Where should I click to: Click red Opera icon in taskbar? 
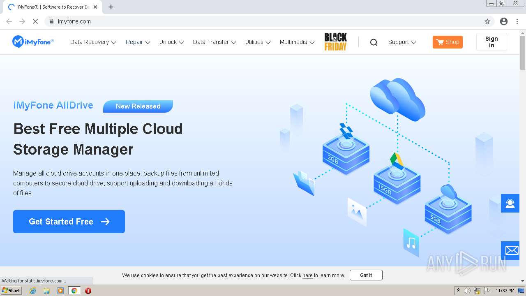click(88, 291)
